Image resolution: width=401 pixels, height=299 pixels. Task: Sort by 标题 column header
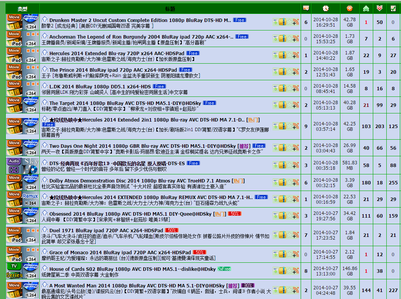tap(170, 9)
